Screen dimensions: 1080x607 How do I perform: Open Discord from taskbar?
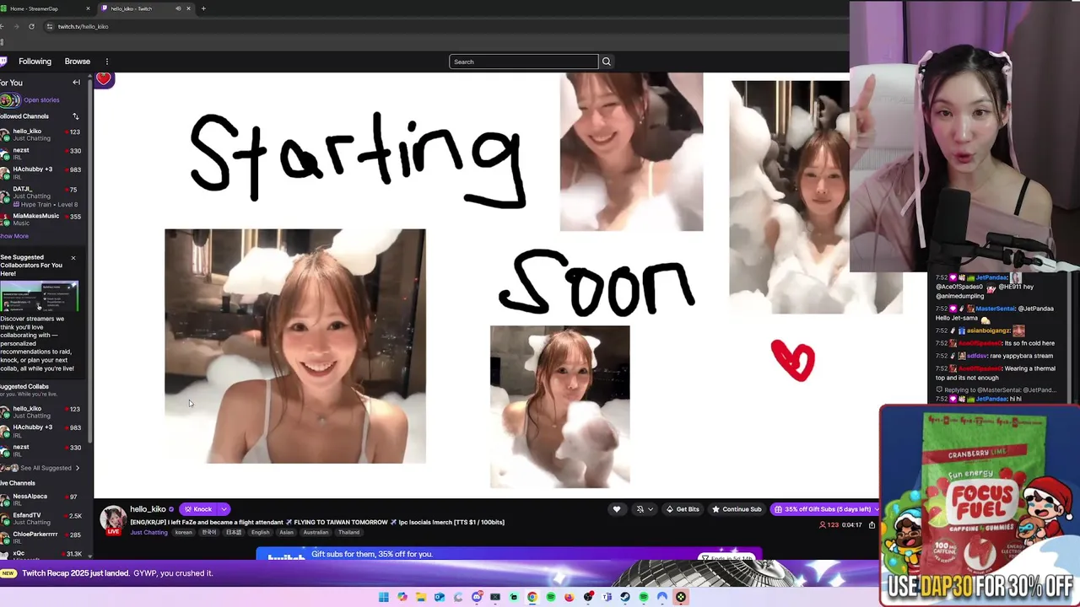(477, 597)
